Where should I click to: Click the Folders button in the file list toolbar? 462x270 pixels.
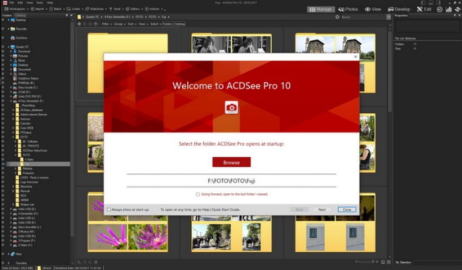[x=167, y=24]
